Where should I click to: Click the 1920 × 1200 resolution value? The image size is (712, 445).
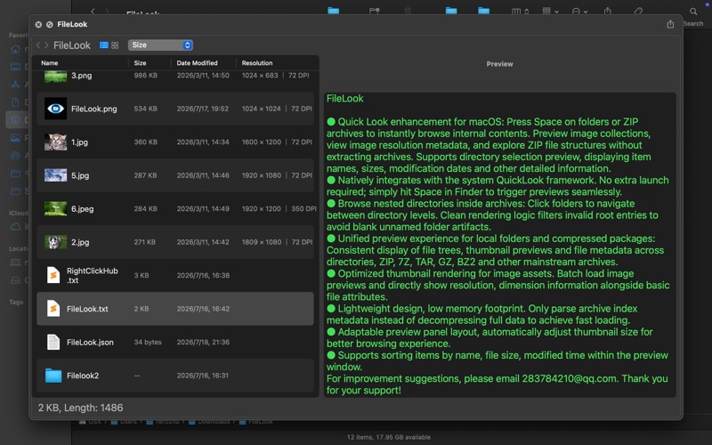click(x=261, y=209)
